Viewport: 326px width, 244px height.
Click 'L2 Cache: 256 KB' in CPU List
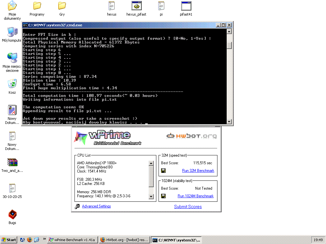(x=91, y=184)
